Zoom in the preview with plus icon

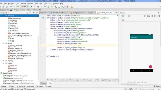[x=152, y=16]
